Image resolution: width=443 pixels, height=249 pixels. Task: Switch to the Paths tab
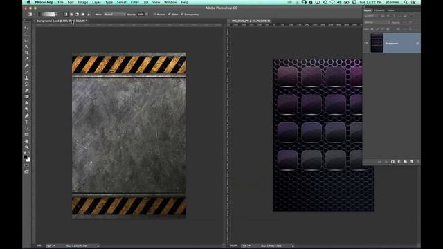pyautogui.click(x=390, y=10)
